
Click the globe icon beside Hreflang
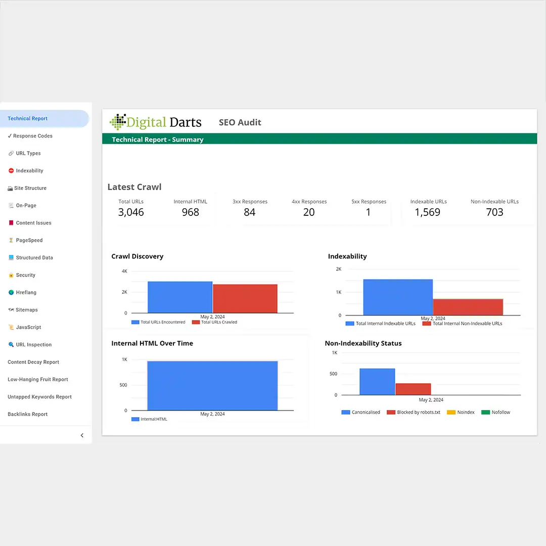coord(11,293)
